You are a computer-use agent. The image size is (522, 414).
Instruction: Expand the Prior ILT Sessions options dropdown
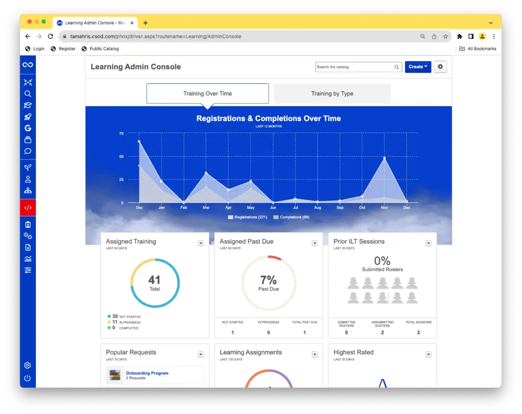coord(428,243)
